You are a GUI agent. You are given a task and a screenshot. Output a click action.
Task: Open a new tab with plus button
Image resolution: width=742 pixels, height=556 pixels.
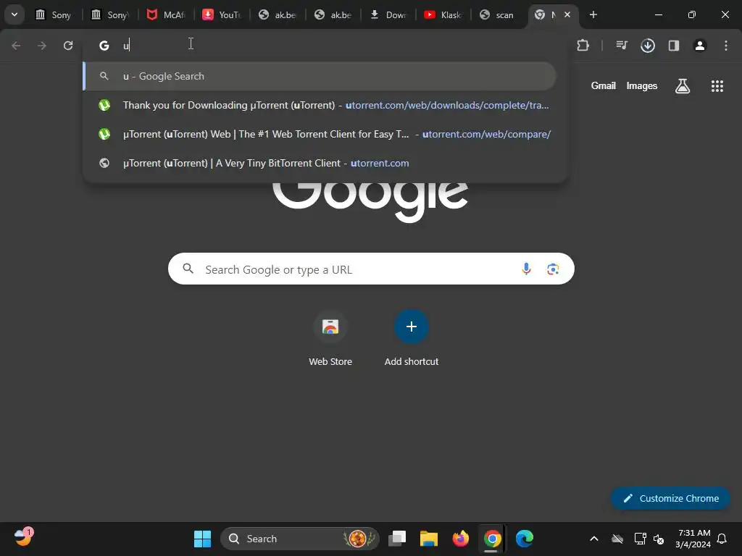[593, 14]
